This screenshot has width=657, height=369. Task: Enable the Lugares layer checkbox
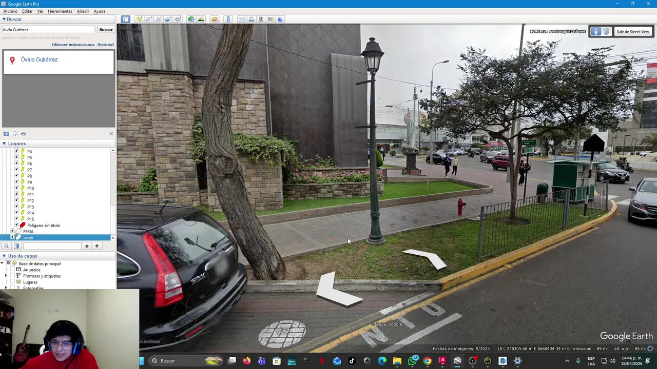click(x=12, y=282)
